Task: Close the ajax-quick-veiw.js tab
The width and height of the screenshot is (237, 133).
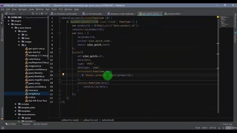Action: 160,14
